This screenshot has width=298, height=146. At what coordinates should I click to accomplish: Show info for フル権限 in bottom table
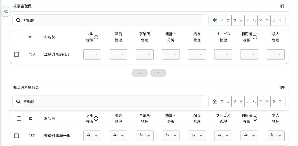click(96, 119)
